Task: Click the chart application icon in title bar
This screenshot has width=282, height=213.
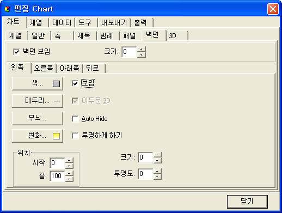Action: coord(8,9)
